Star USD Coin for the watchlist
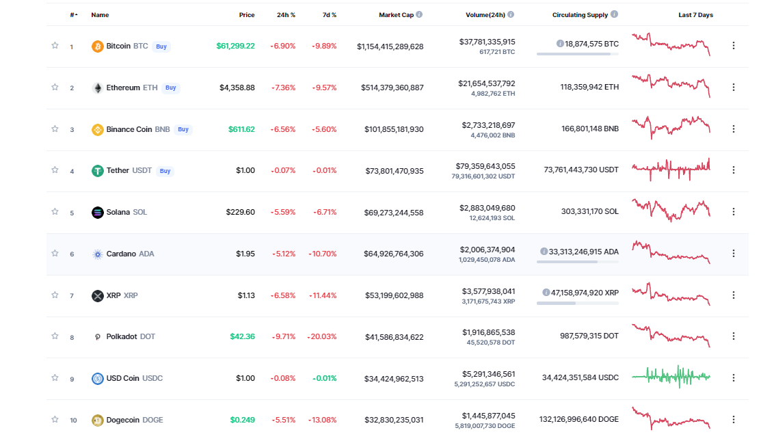 (55, 378)
